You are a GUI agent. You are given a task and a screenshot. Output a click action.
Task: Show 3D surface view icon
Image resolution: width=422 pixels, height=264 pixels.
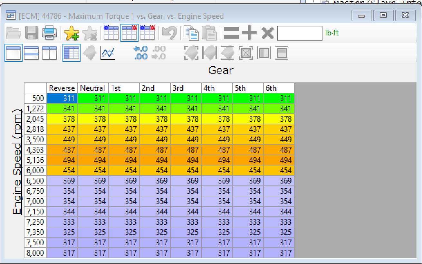90,53
